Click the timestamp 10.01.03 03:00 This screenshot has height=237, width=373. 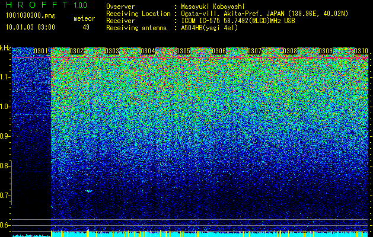tap(30, 27)
